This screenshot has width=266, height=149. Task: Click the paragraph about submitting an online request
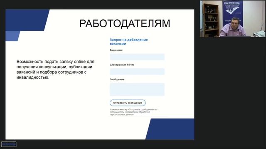(x=55, y=70)
